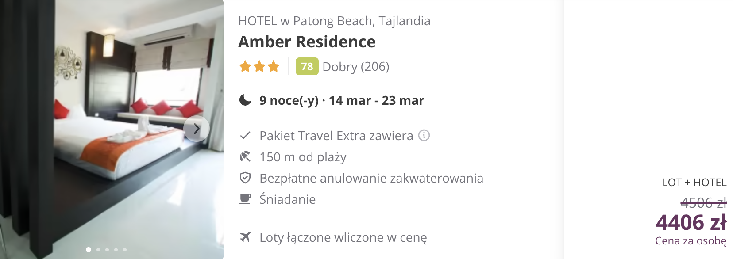Click Pakiet Travel Extra zawiera text
The image size is (733, 259).
click(336, 136)
